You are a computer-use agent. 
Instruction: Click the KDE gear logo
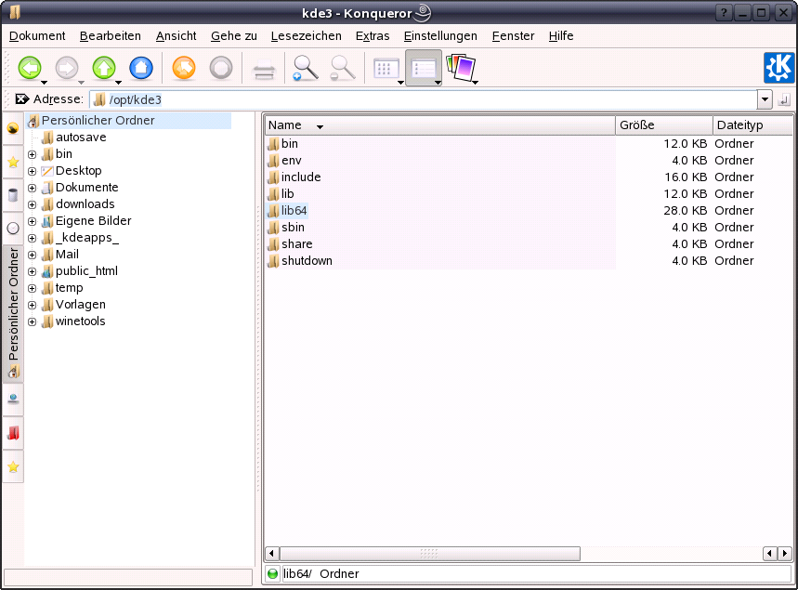click(x=778, y=68)
